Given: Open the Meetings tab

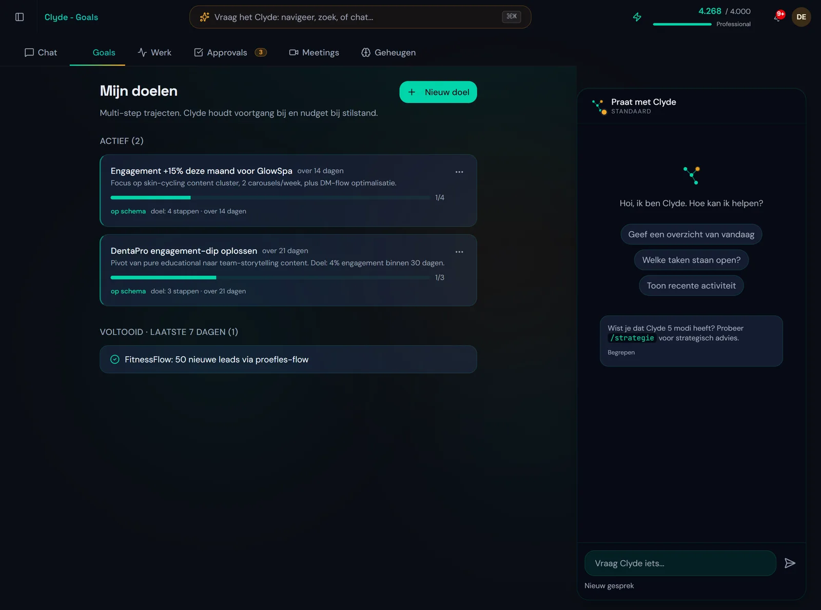Looking at the screenshot, I should pyautogui.click(x=314, y=52).
